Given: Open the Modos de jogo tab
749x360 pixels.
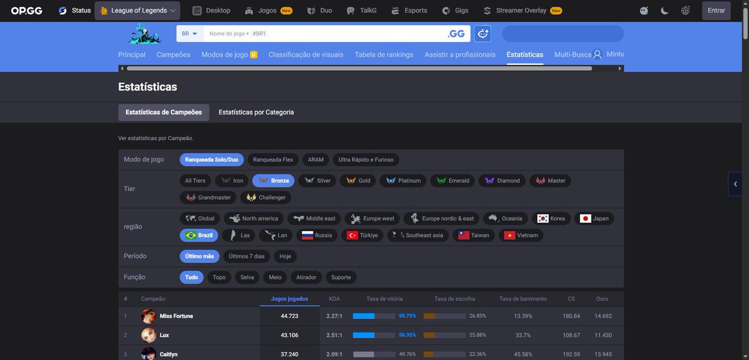Looking at the screenshot, I should [229, 55].
